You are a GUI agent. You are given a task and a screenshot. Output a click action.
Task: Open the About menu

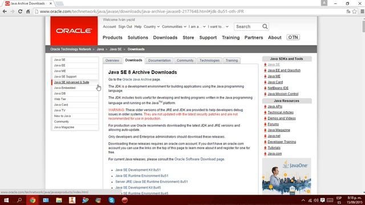click(275, 38)
